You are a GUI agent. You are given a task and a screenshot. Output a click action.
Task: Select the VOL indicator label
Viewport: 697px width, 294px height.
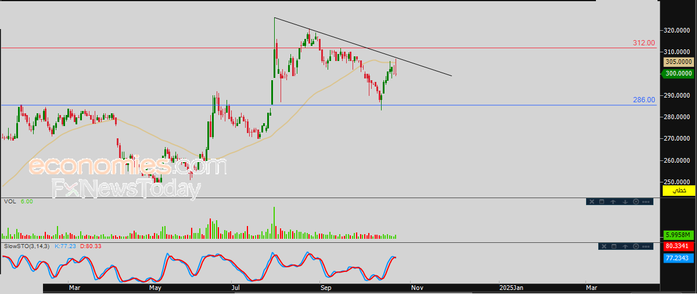pos(10,202)
